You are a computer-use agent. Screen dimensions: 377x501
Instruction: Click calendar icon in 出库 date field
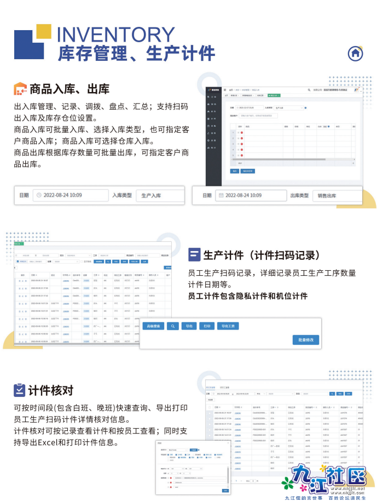pos(221,195)
